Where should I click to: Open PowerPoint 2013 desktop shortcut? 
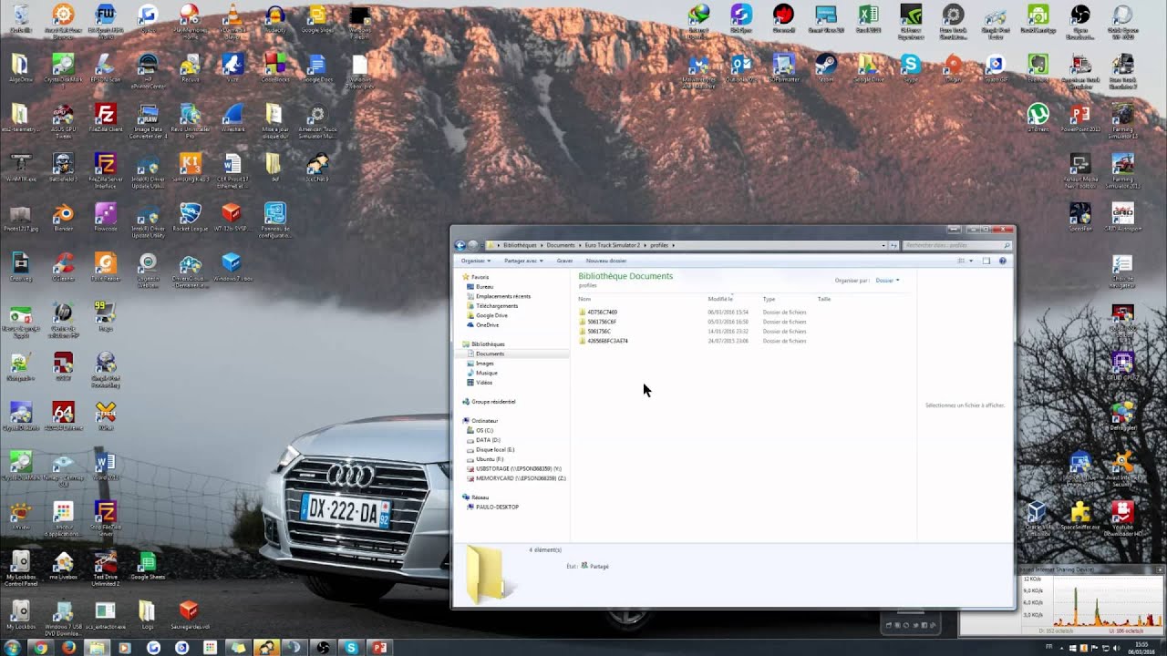tap(1080, 118)
